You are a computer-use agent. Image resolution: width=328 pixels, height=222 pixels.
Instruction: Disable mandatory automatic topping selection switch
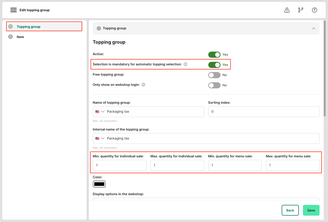point(214,65)
